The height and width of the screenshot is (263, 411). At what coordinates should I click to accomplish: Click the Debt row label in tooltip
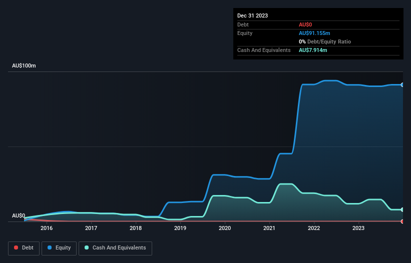243,24
